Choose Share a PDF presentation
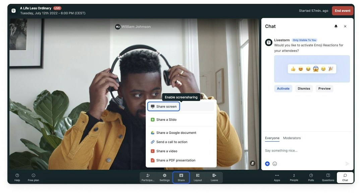 tap(181, 161)
